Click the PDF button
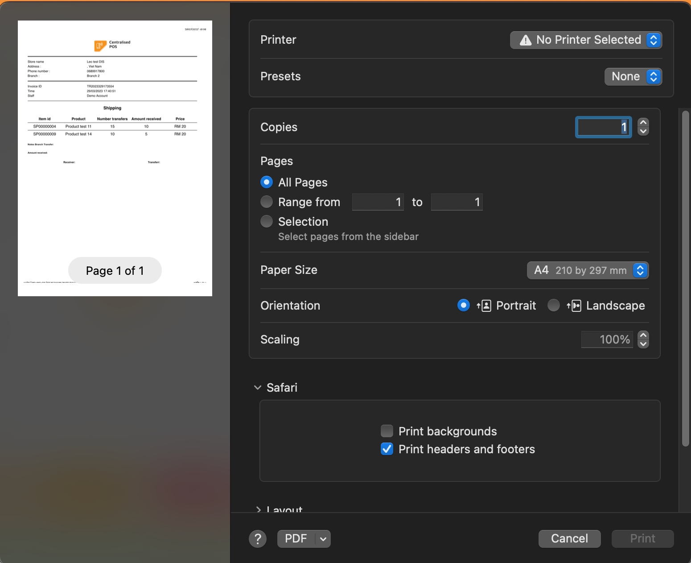Image resolution: width=691 pixels, height=563 pixels. 296,539
